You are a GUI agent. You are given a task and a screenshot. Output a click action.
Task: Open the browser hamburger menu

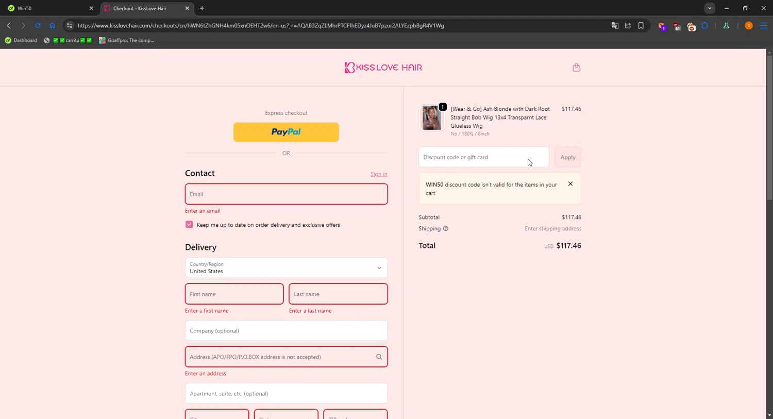tap(764, 25)
